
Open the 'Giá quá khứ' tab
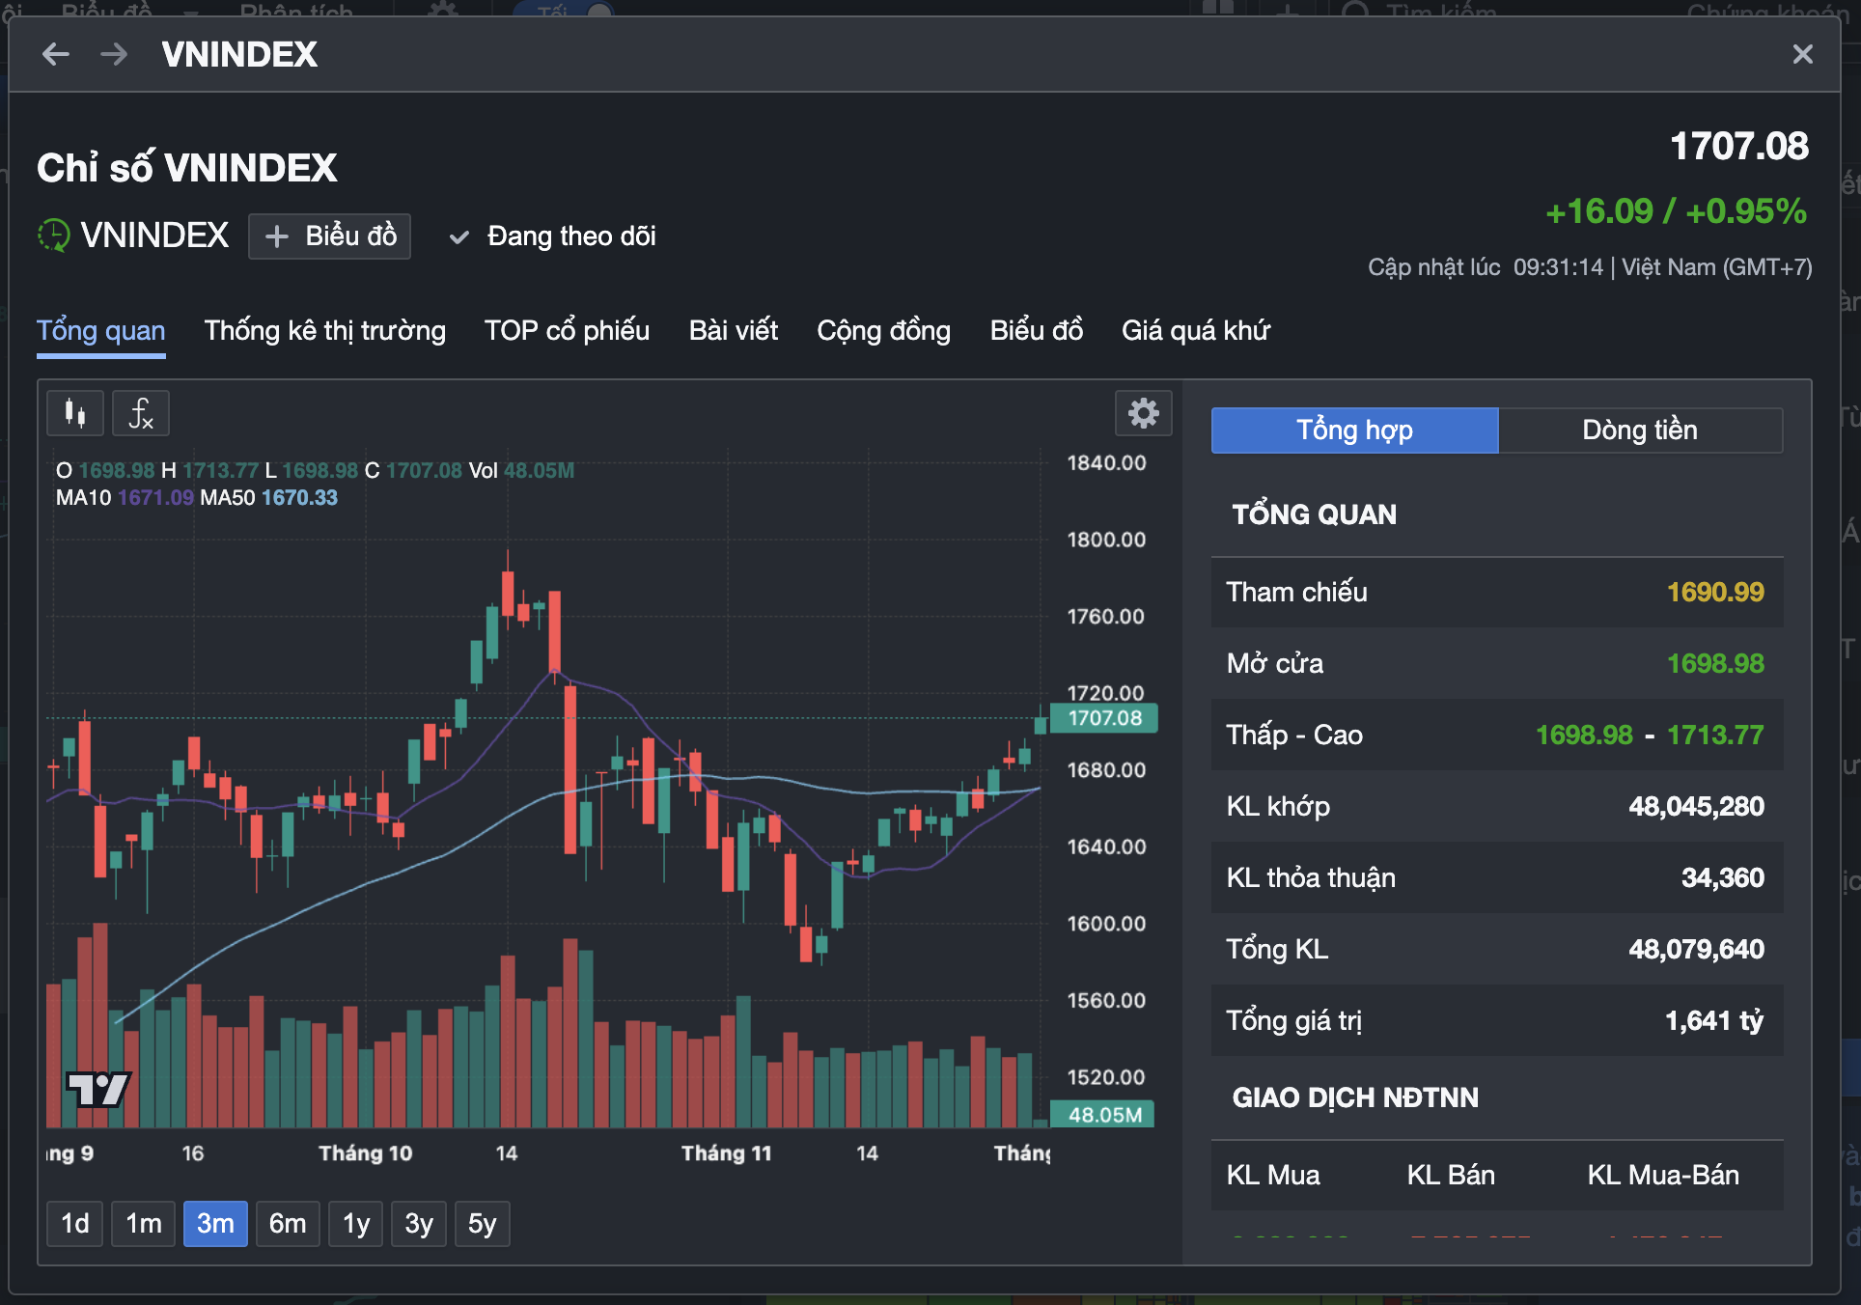click(x=1196, y=330)
